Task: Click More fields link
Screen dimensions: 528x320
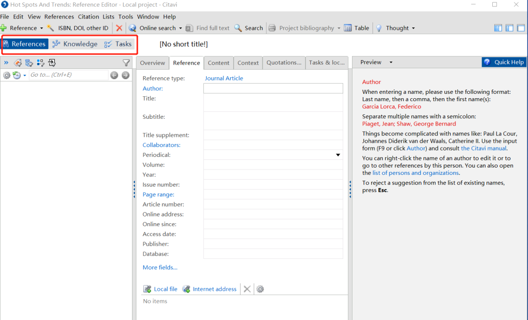Action: click(160, 268)
